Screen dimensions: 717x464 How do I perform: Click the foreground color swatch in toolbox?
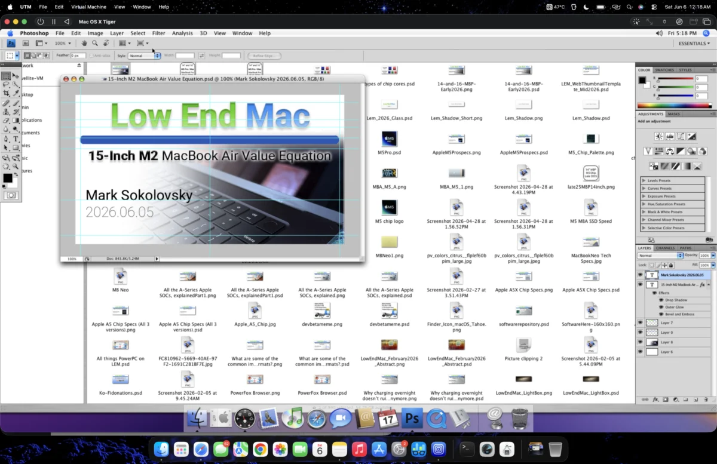[x=8, y=178]
